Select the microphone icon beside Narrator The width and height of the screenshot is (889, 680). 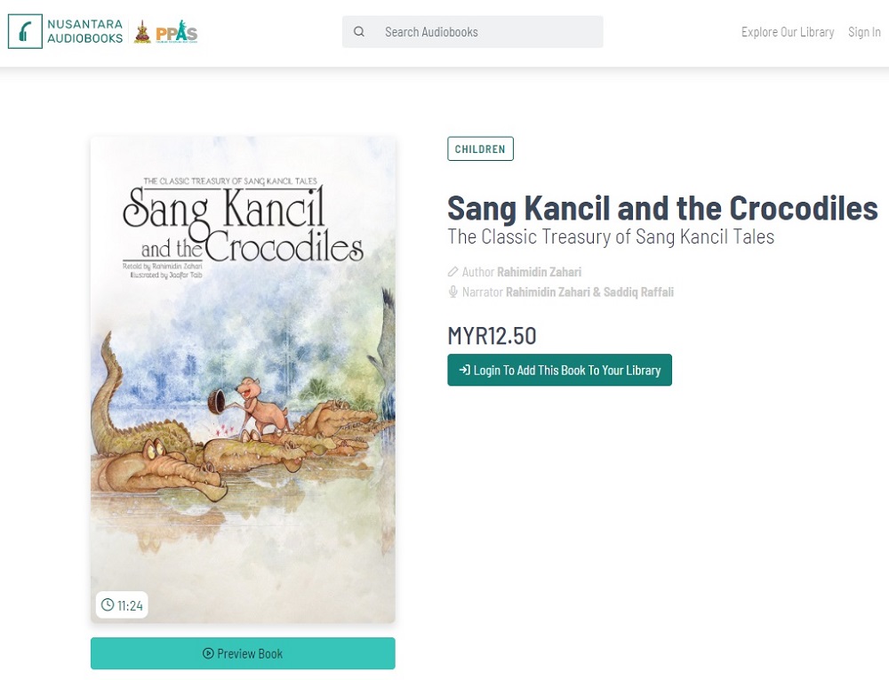[x=453, y=292]
